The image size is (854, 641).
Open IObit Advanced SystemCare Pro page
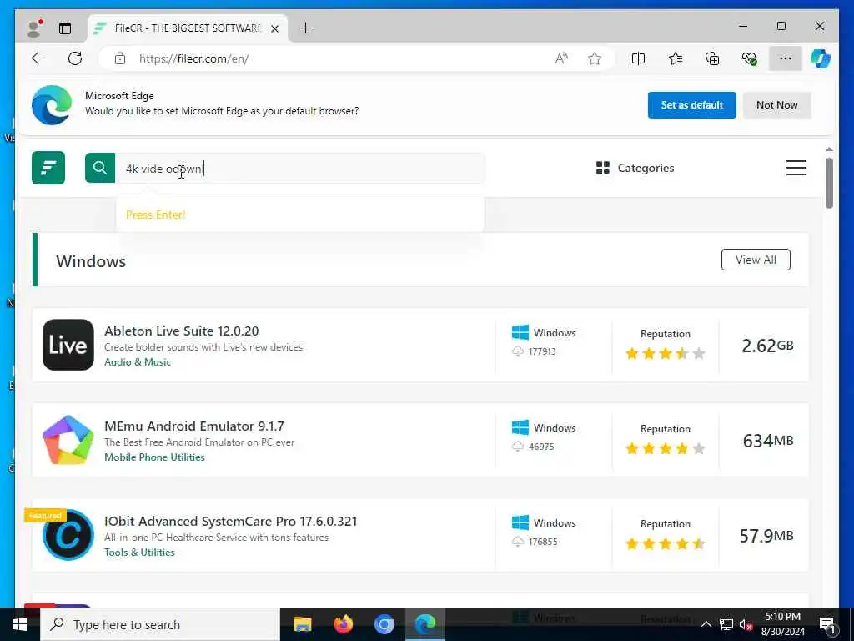click(x=230, y=521)
